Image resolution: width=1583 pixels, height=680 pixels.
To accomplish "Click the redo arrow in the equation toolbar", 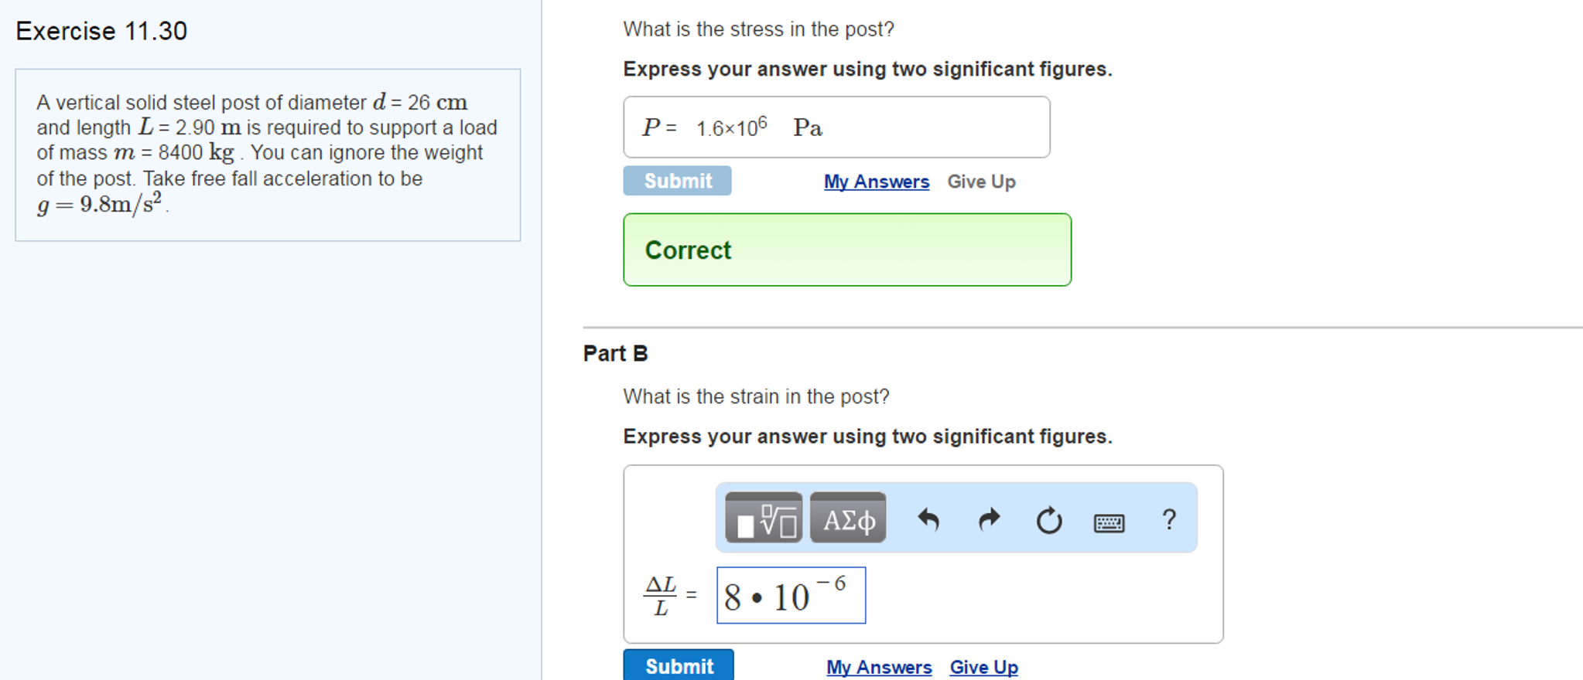I will (x=989, y=520).
